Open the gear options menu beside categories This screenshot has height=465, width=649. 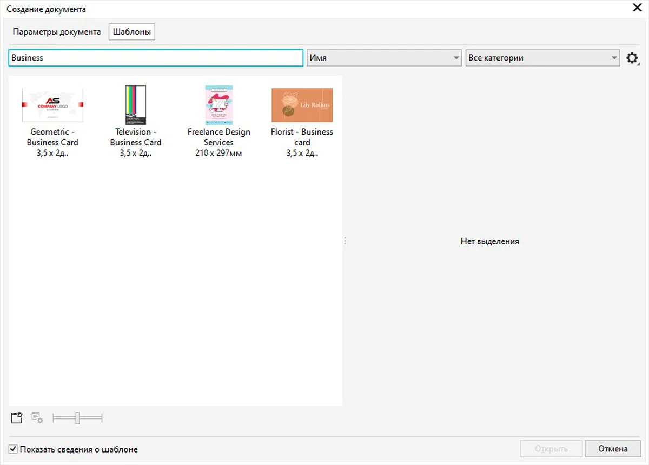[x=632, y=58]
